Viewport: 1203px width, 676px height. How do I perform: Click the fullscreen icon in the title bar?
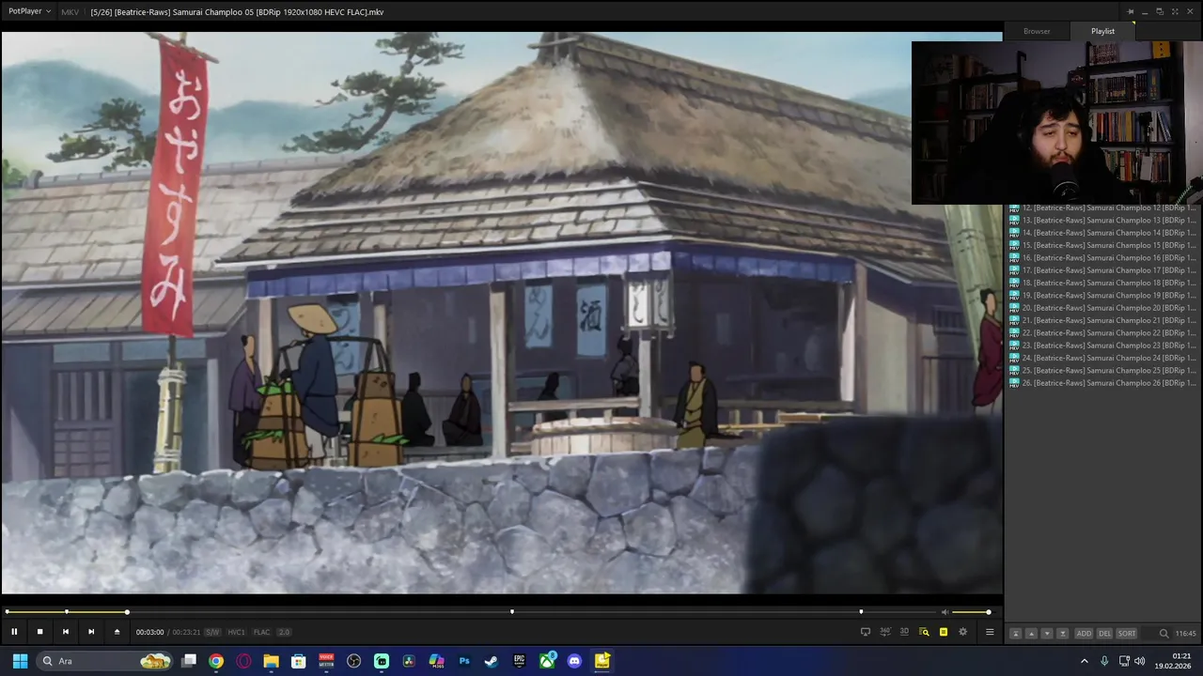click(1174, 11)
